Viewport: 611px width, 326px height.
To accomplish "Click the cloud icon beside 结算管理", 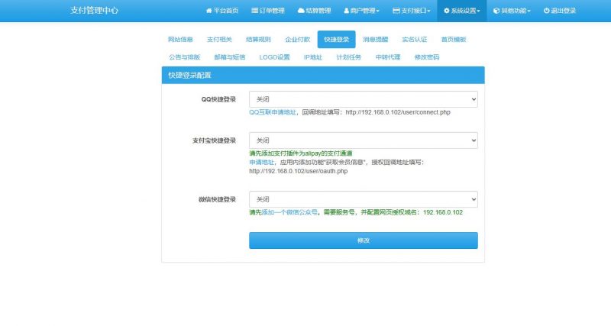I will tap(301, 11).
